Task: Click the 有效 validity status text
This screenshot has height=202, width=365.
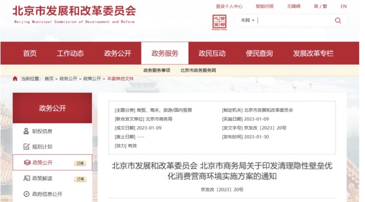Action: click(x=132, y=146)
